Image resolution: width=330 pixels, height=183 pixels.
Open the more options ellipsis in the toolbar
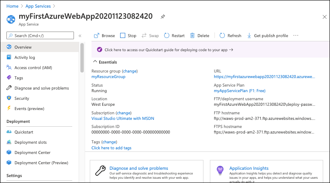point(296,35)
